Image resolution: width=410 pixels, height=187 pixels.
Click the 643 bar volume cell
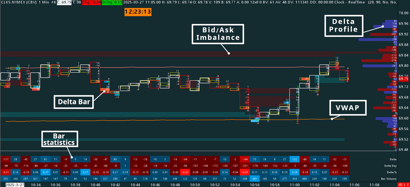pos(255,179)
